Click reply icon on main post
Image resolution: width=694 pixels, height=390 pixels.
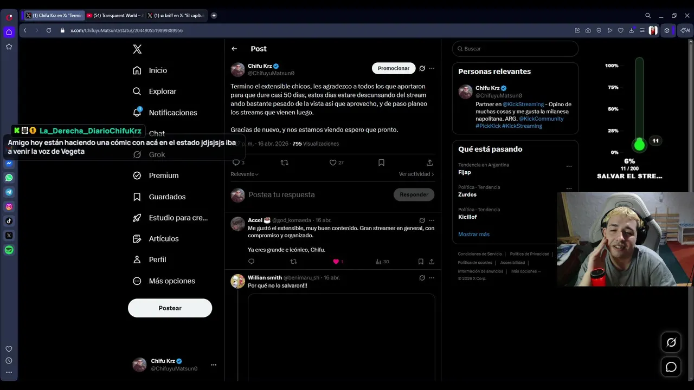236,162
